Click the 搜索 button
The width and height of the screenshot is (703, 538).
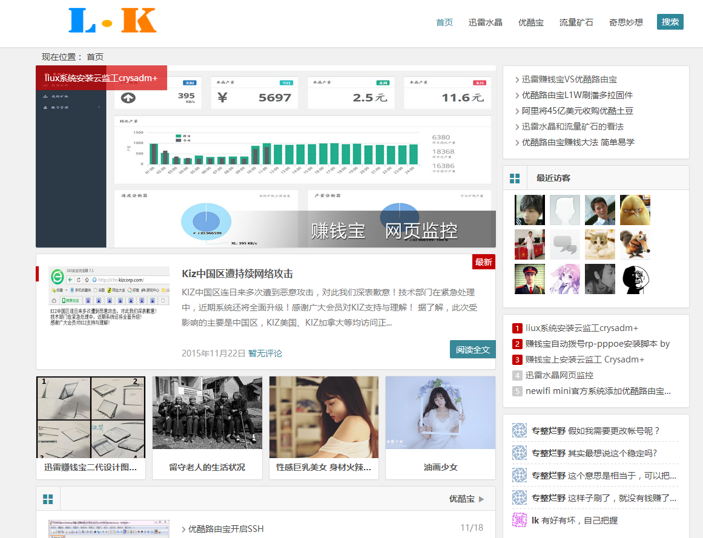(x=670, y=22)
